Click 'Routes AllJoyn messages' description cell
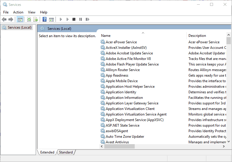This screenshot has height=162, width=232. (207, 70)
